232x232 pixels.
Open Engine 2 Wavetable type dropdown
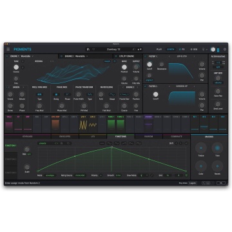point(76,56)
